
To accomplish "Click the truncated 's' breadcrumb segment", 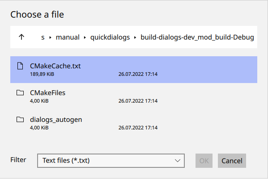I will point(43,37).
